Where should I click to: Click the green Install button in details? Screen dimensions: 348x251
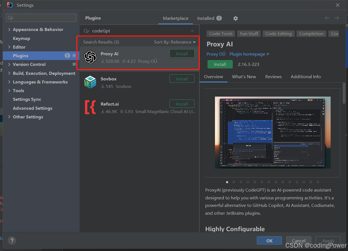click(x=220, y=64)
